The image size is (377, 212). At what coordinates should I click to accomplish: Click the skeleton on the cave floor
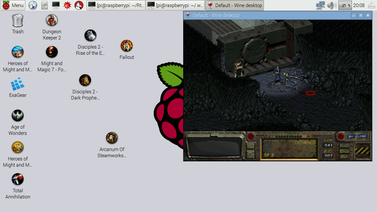291,79
